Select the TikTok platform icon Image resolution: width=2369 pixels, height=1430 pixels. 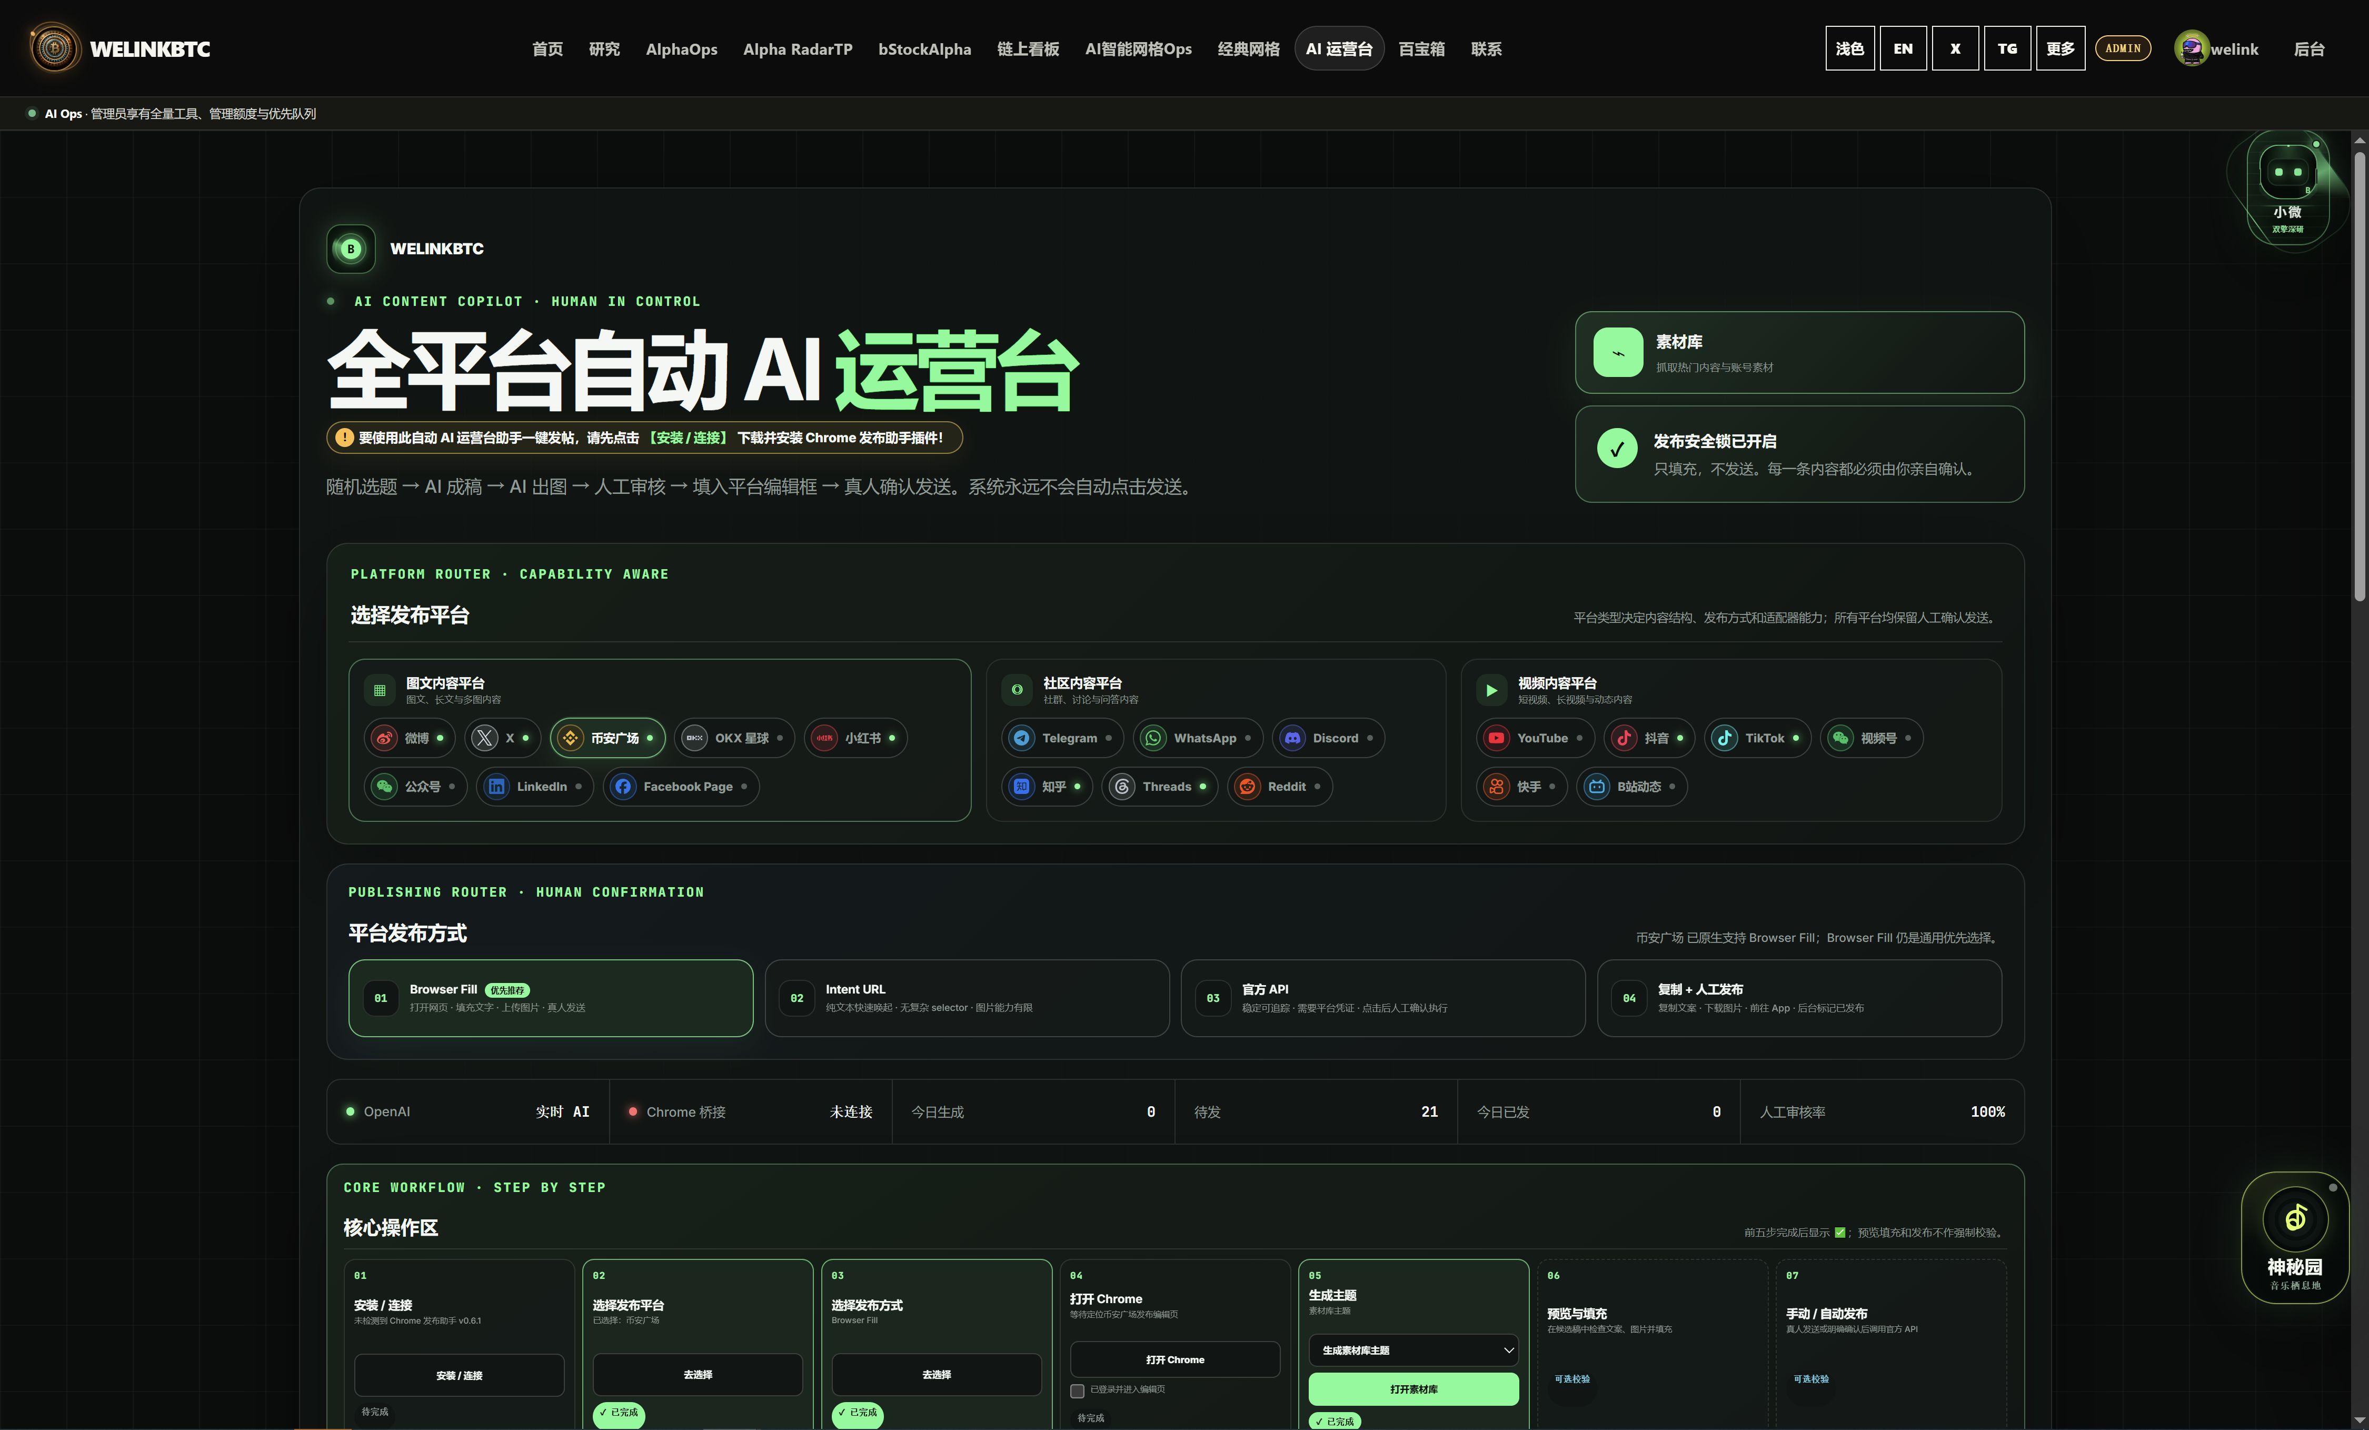click(x=1725, y=739)
